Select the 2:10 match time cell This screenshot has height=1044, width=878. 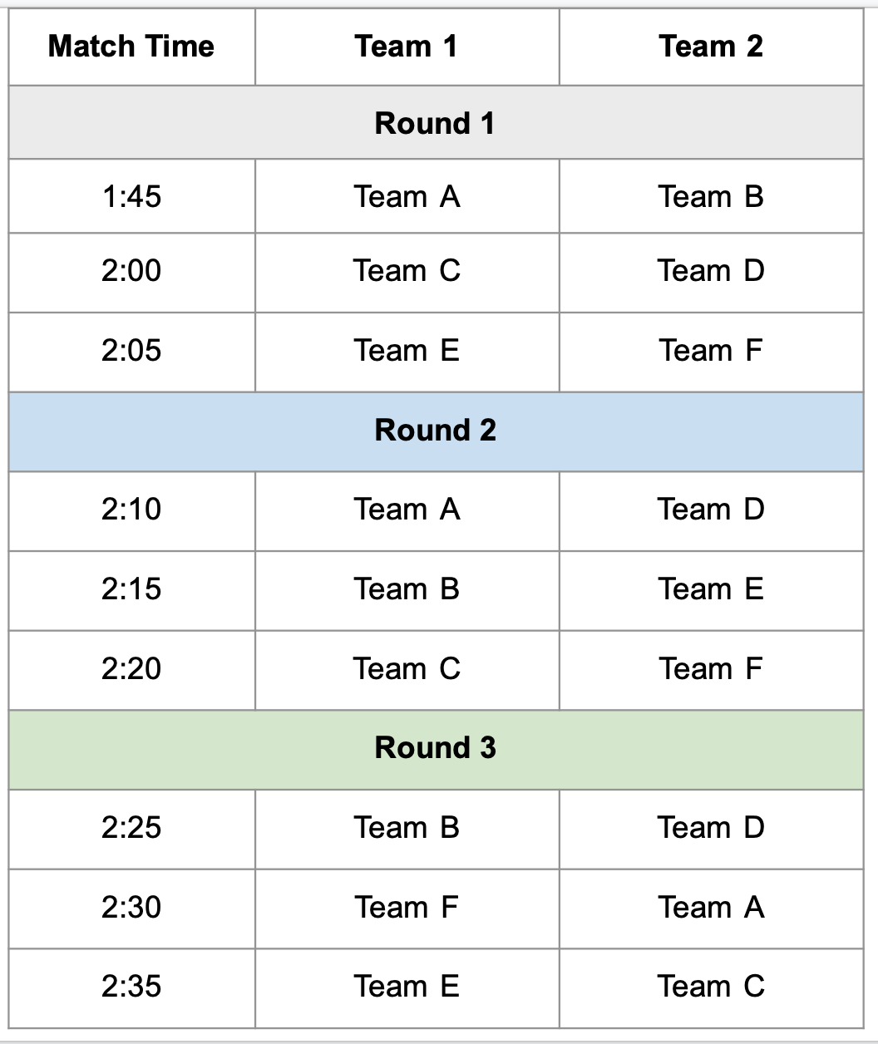pos(131,510)
